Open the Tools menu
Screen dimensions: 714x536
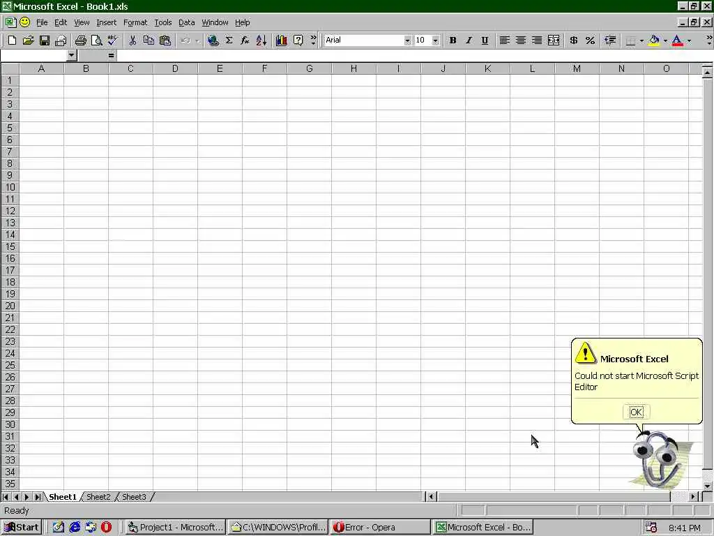tap(162, 22)
